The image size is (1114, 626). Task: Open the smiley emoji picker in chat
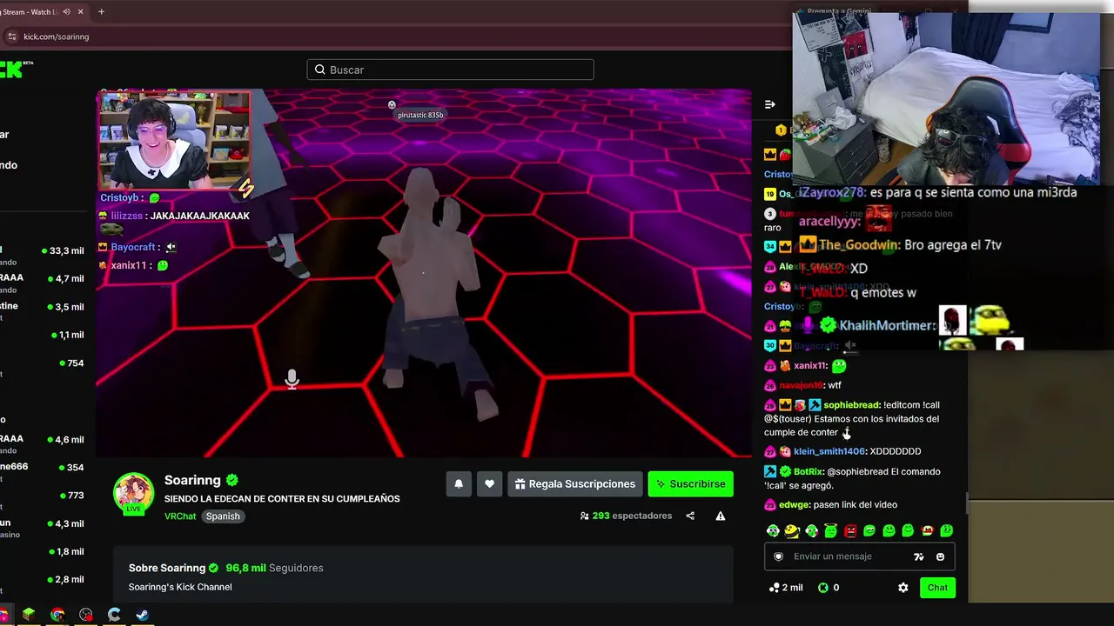coord(940,556)
